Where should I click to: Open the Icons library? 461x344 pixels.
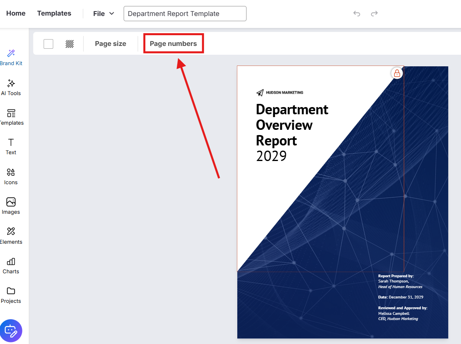click(11, 176)
